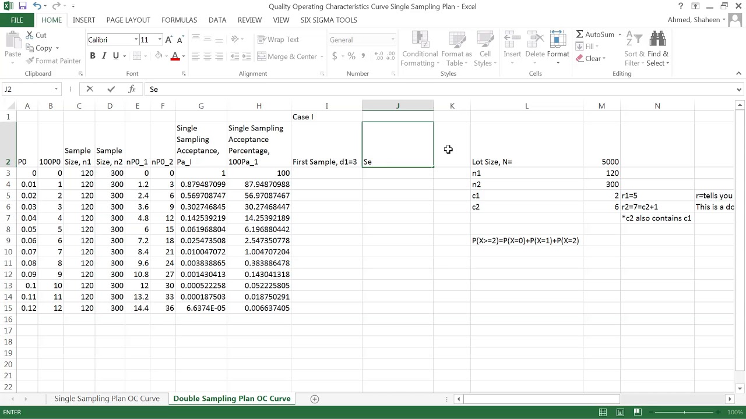Click the accounting dollar format icon
The height and width of the screenshot is (419, 746).
335,56
